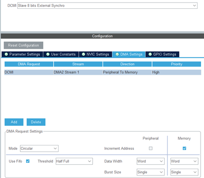Click the Reset Configuration button
This screenshot has width=204, height=178.
[24, 45]
